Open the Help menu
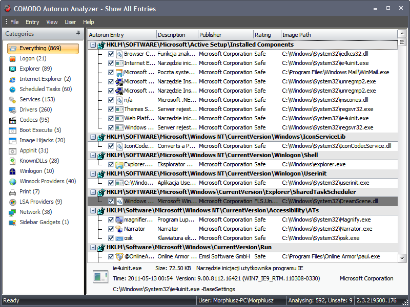The image size is (410, 307). point(88,22)
